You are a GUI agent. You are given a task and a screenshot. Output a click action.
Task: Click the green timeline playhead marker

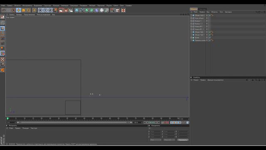click(7, 118)
